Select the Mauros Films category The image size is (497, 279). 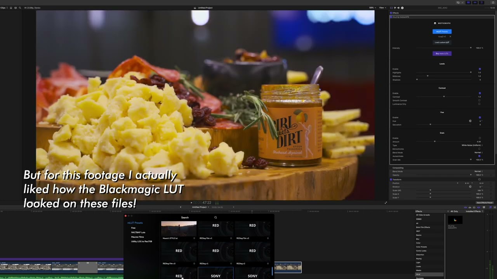pos(137,237)
